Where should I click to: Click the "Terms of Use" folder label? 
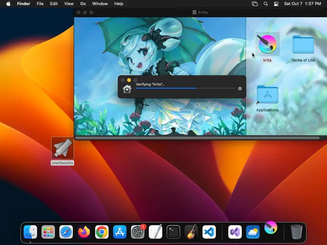click(x=303, y=60)
